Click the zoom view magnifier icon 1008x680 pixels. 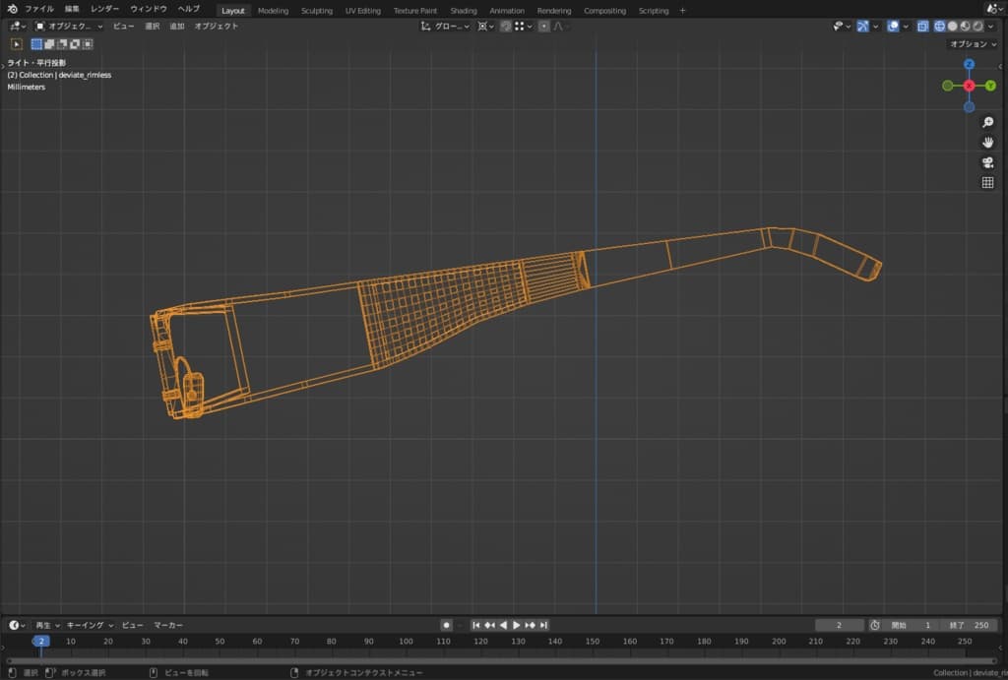pos(987,123)
